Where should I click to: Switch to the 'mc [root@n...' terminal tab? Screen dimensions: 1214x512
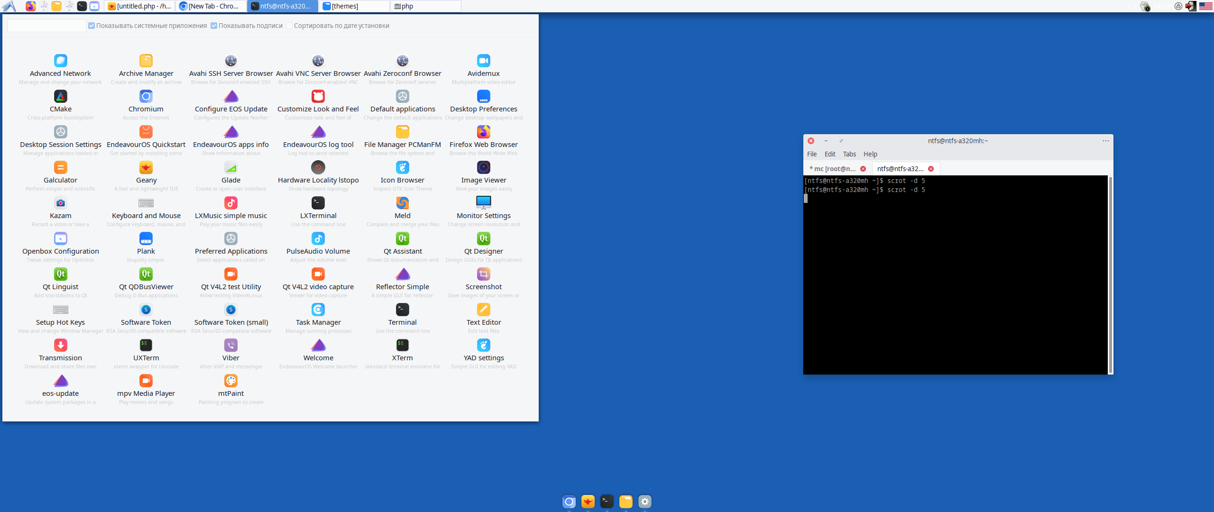point(832,169)
